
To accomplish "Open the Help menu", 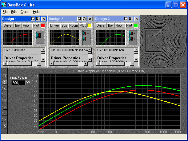I will pyautogui.click(x=36, y=12).
